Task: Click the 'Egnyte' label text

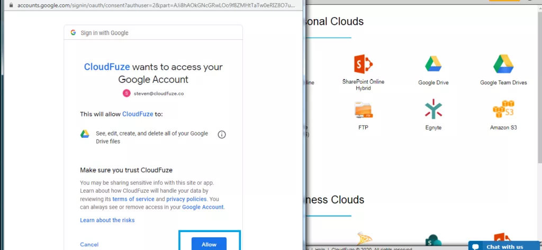Action: [433, 128]
